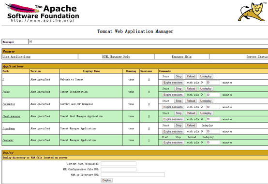Click idle minutes field in /docs row
Image resolution: width=268 pixels, height=184 pixels.
[213, 95]
